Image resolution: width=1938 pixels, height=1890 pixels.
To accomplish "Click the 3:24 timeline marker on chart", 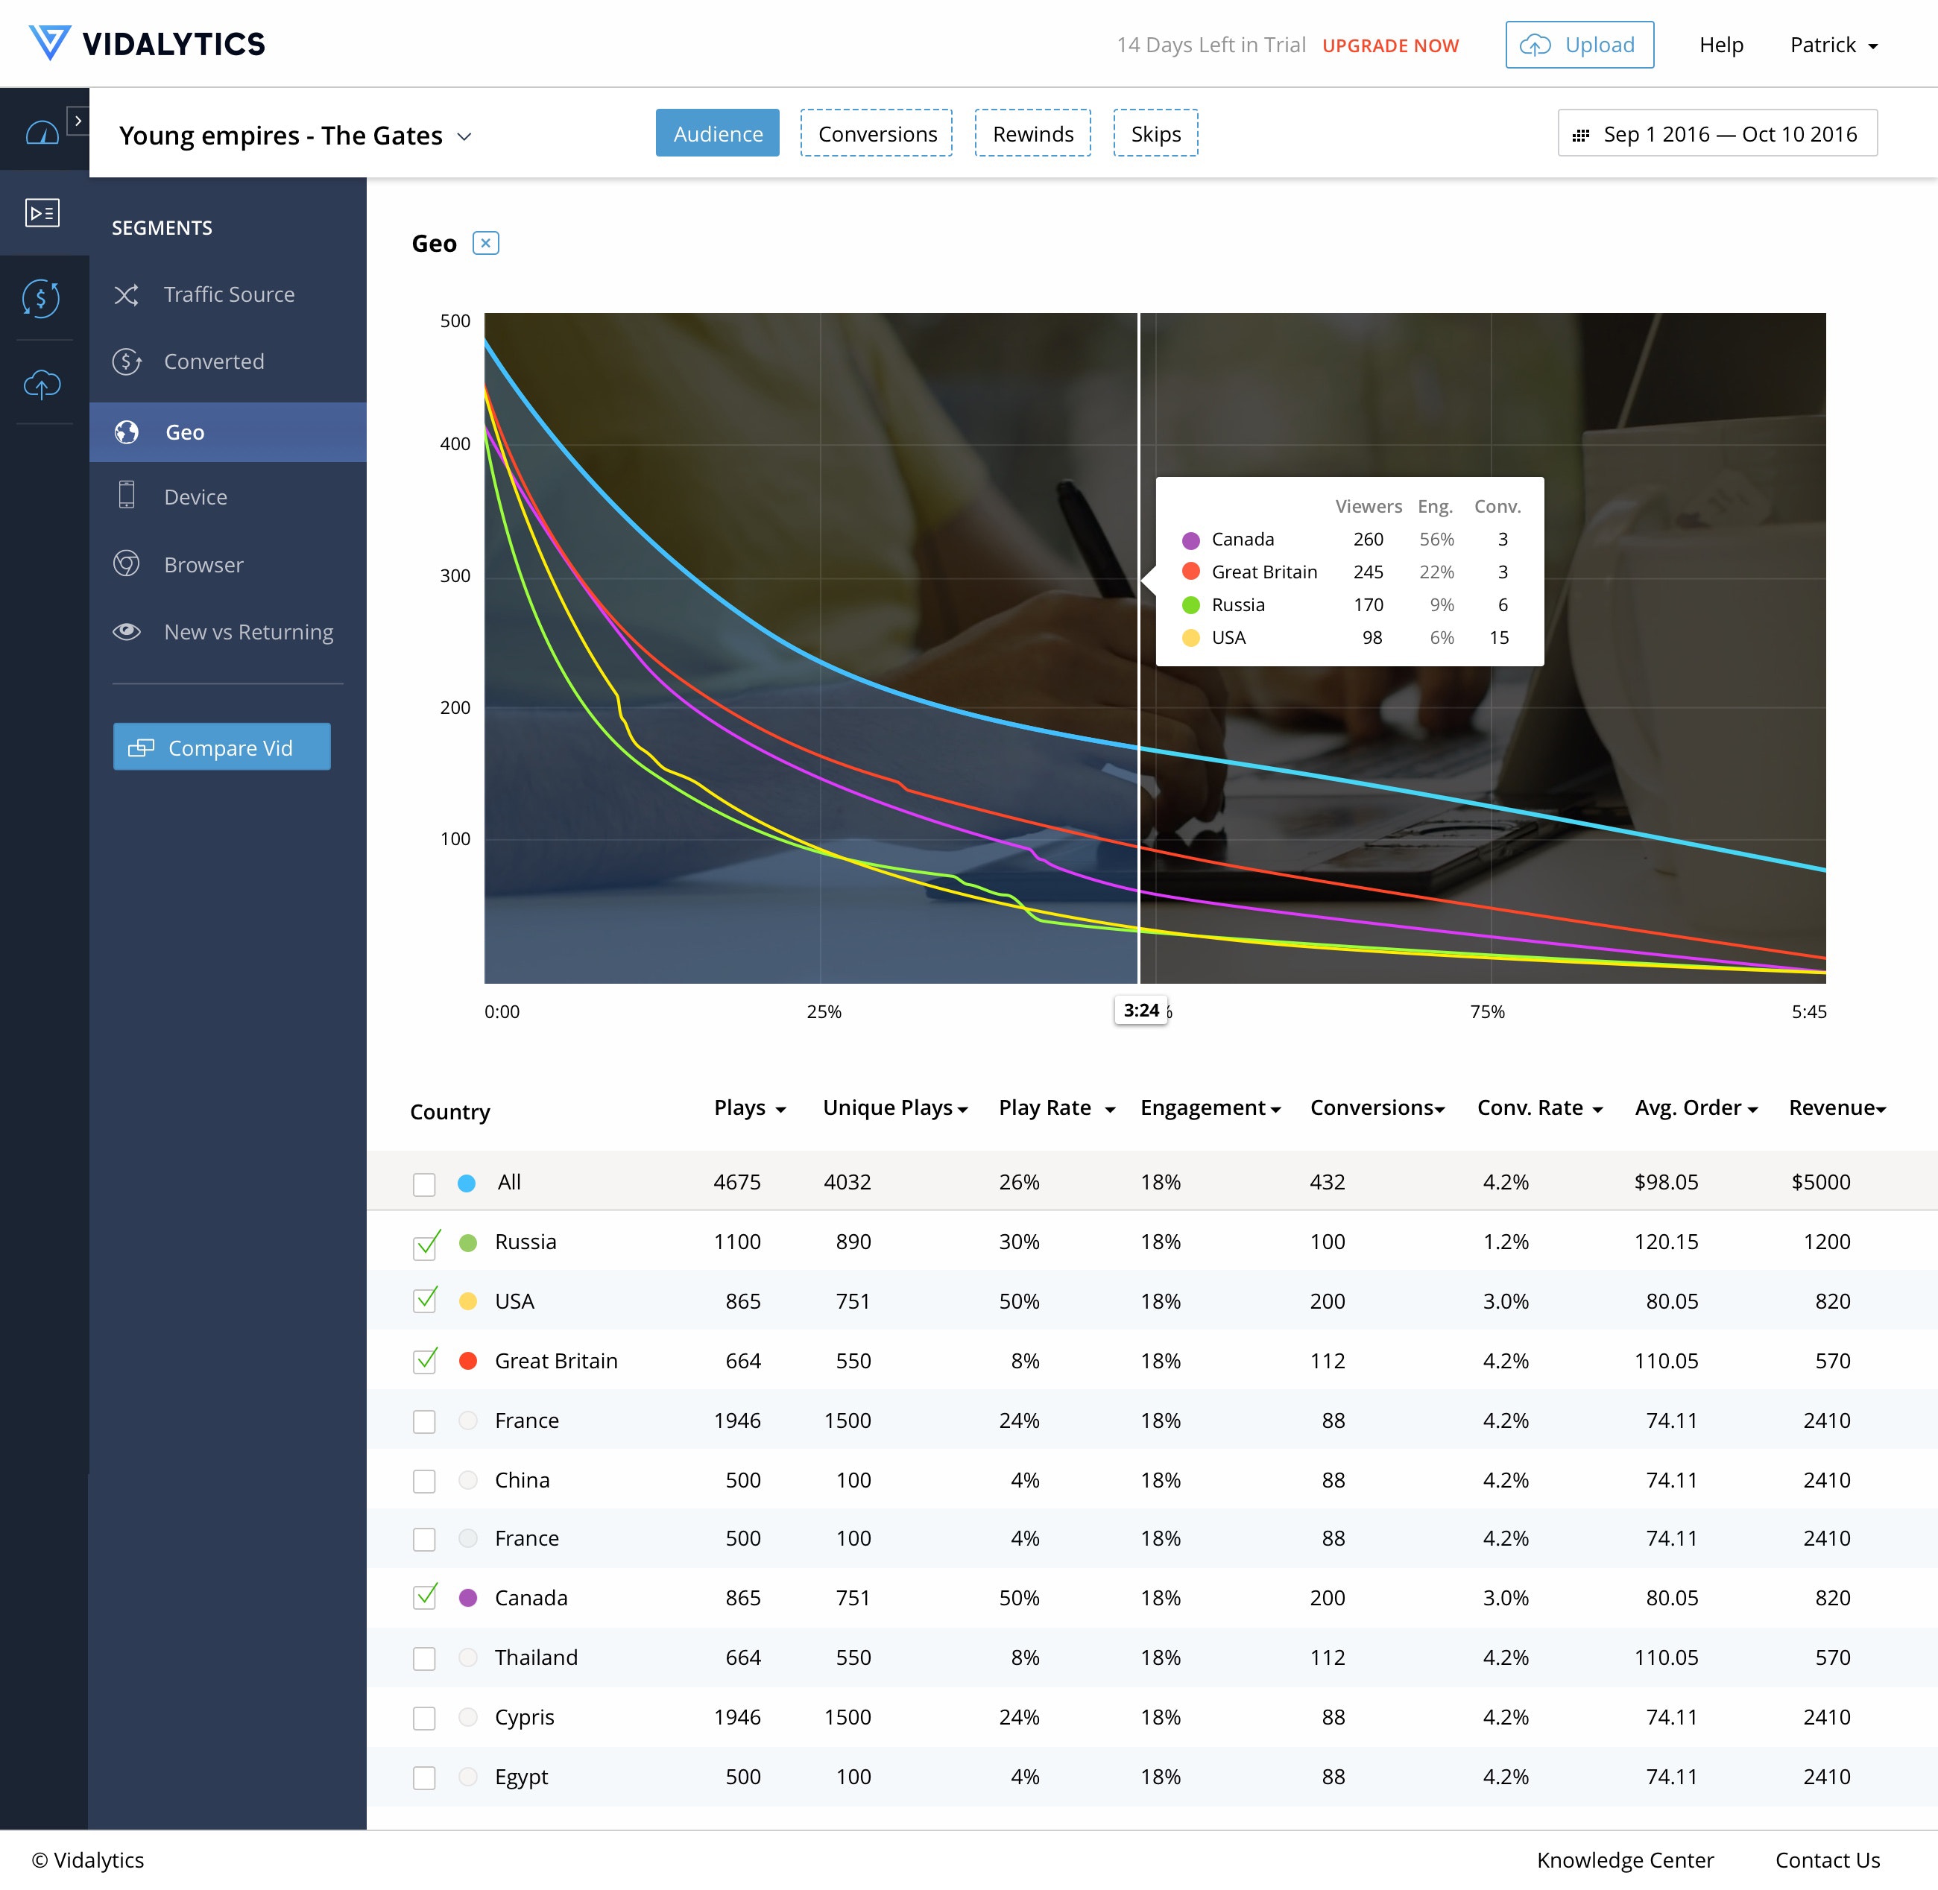I will [1140, 1011].
